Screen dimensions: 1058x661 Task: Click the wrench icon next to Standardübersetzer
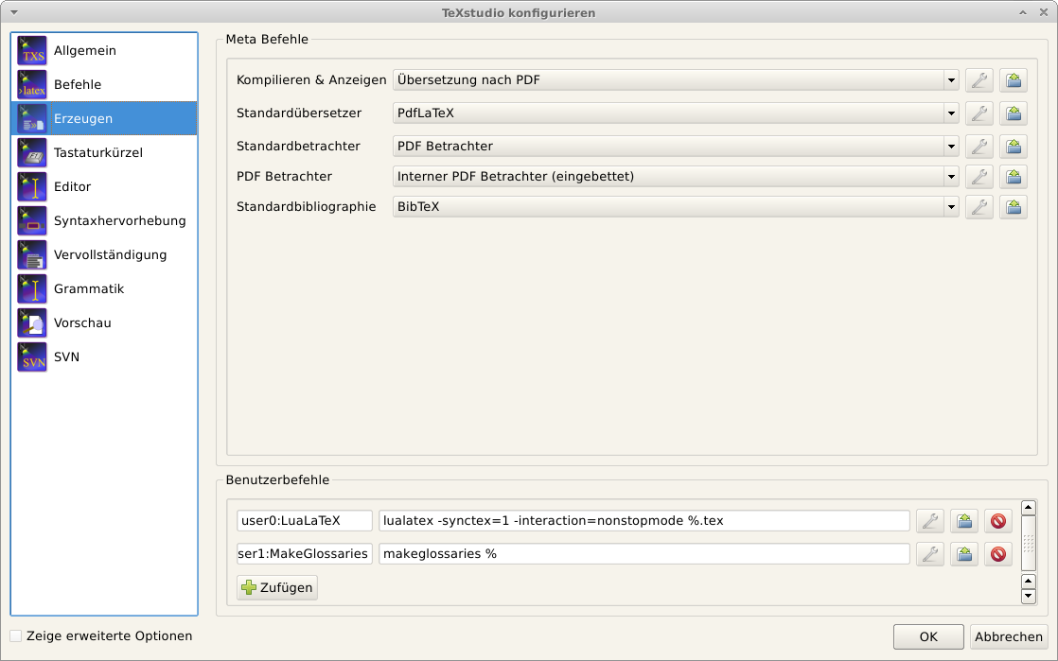(979, 113)
